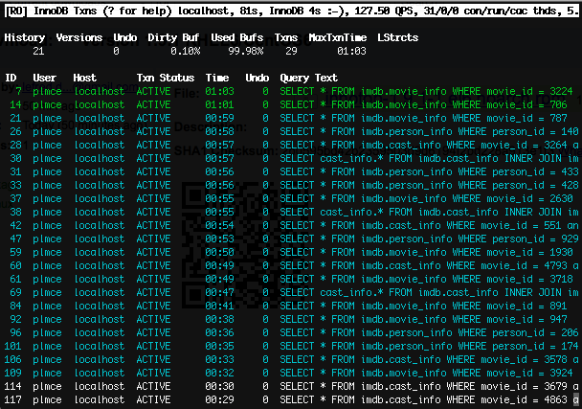This screenshot has width=582, height=409.
Task: Select the Dirty Buf summary header
Action: 174,37
